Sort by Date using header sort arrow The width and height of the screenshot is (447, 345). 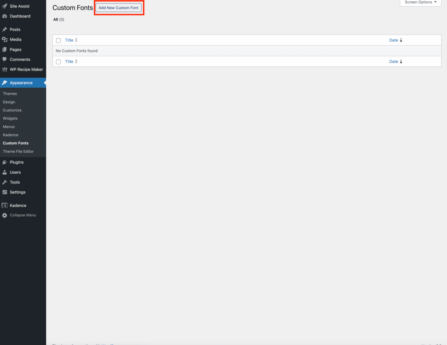(x=401, y=40)
